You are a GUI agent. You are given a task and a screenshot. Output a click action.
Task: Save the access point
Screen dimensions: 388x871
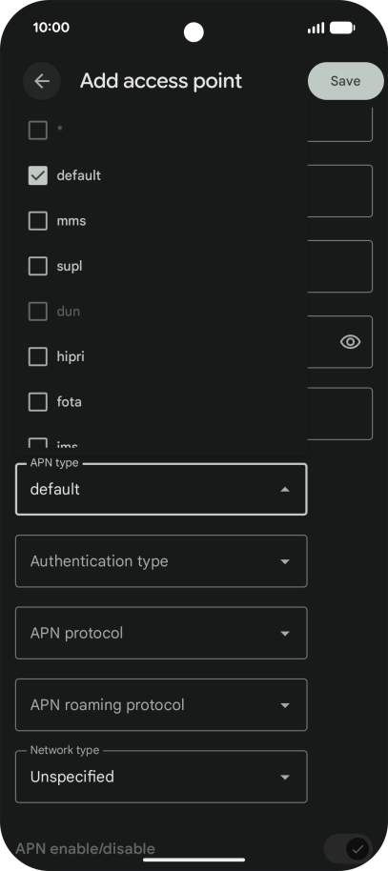tap(346, 81)
